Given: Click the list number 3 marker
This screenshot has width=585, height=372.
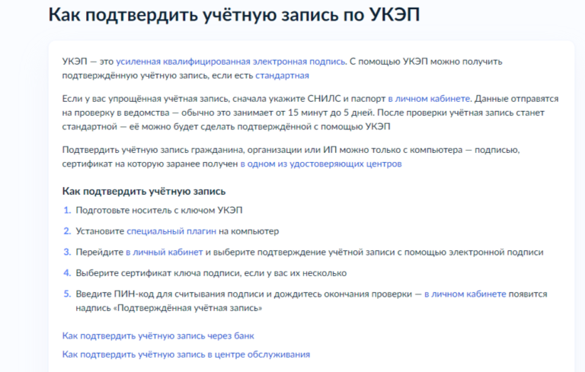Looking at the screenshot, I should pyautogui.click(x=66, y=251).
